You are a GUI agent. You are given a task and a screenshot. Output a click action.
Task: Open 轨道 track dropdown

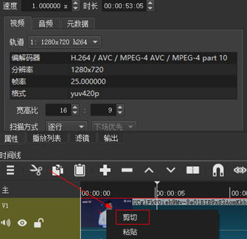coord(64,42)
